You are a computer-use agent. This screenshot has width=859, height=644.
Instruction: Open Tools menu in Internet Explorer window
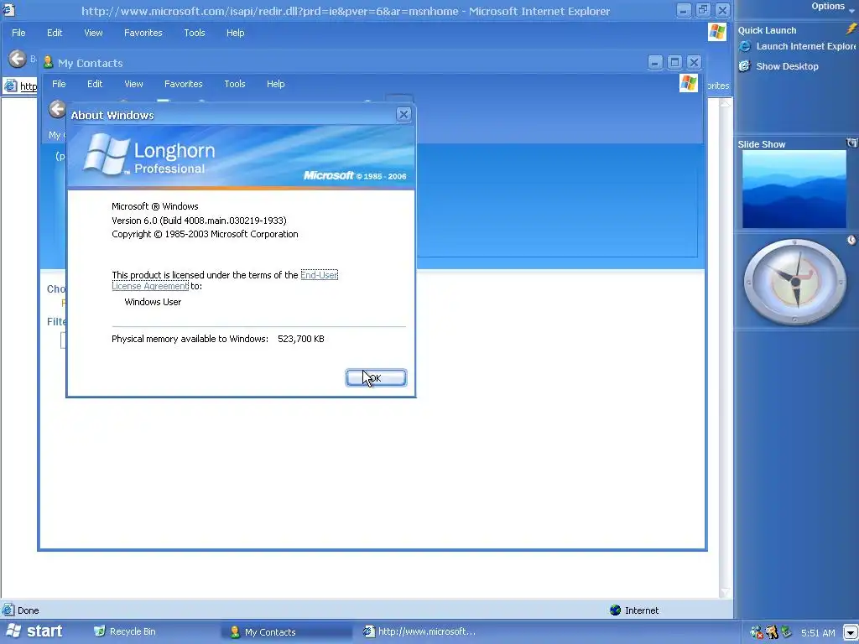click(195, 33)
